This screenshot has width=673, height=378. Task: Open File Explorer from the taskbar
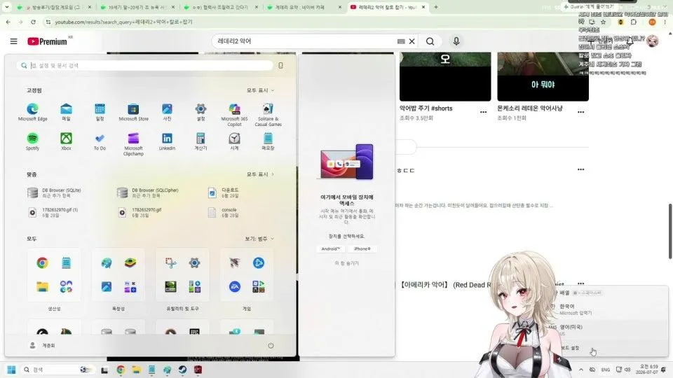(x=136, y=370)
